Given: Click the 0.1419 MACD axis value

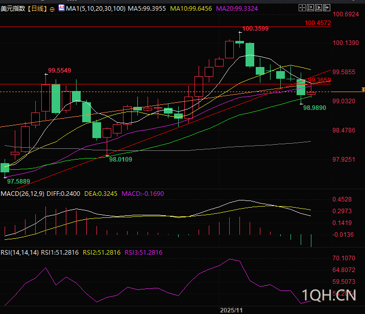Looking at the screenshot, I should (342, 223).
